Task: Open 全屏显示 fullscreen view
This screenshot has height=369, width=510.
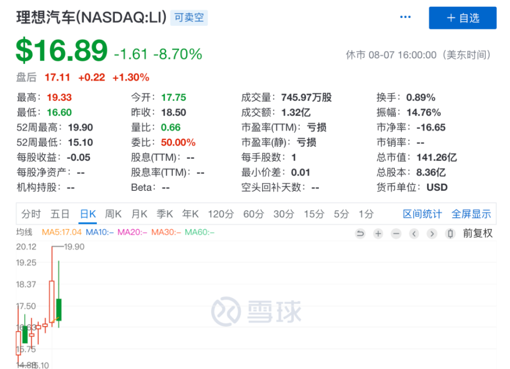Action: click(x=471, y=214)
